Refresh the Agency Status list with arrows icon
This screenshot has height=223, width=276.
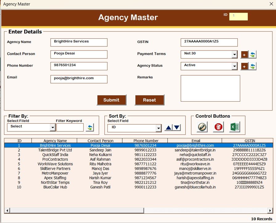[253, 66]
